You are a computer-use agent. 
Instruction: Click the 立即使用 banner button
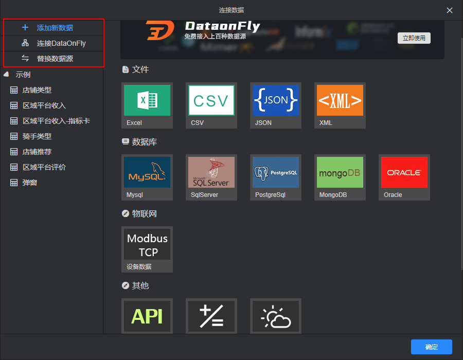pos(414,38)
